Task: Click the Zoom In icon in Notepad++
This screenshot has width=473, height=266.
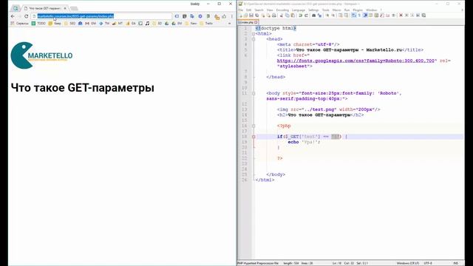Action: coord(327,16)
